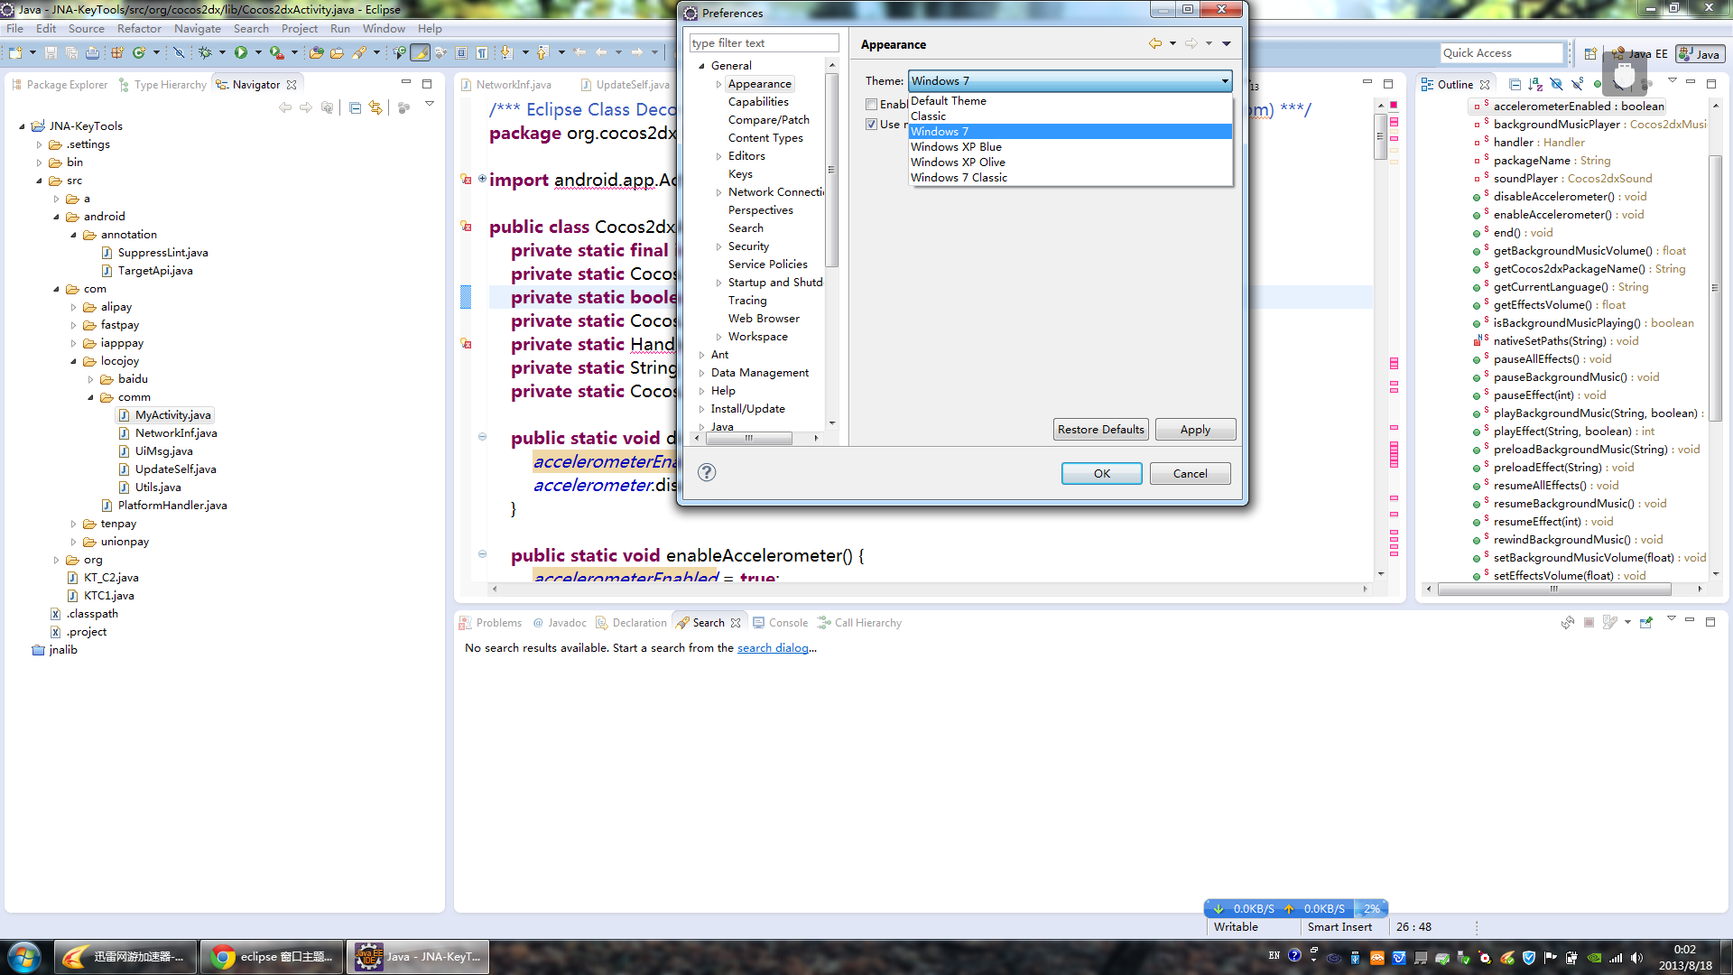Click the Preferences help question mark icon
This screenshot has height=975, width=1733.
tap(707, 472)
